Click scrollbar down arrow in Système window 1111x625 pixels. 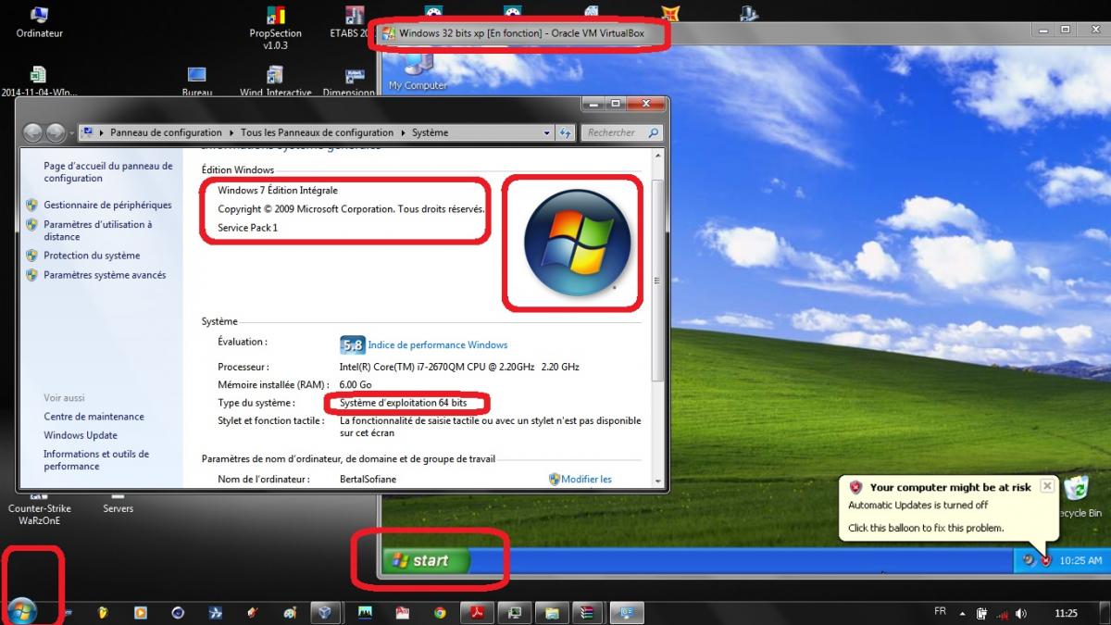point(658,481)
